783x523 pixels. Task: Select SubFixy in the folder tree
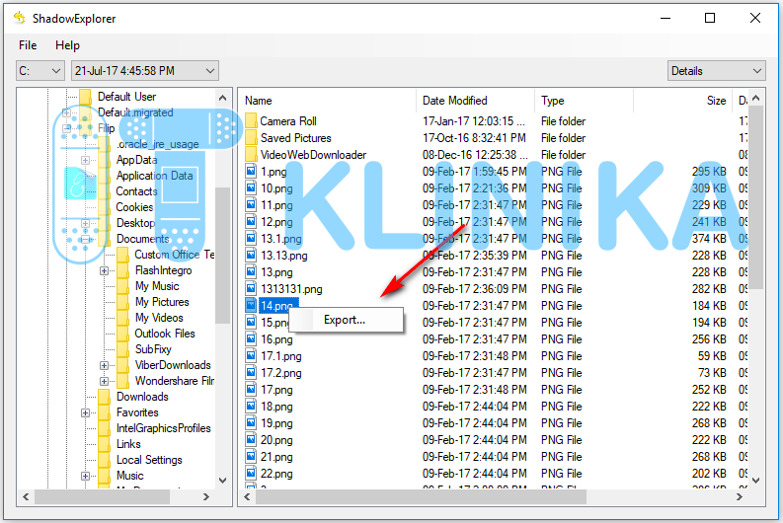coord(153,349)
